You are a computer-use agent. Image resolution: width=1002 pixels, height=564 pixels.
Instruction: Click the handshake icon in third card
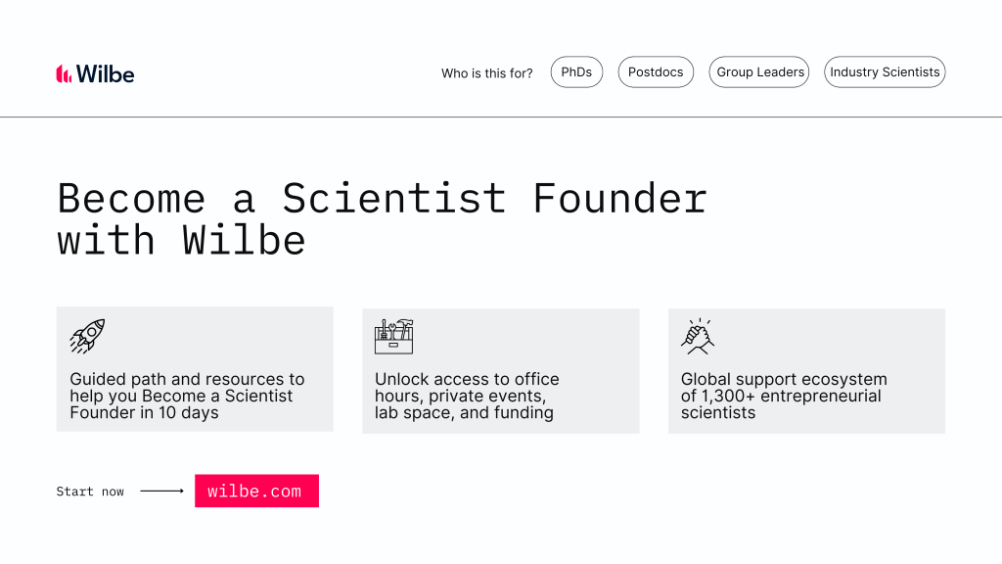click(698, 337)
